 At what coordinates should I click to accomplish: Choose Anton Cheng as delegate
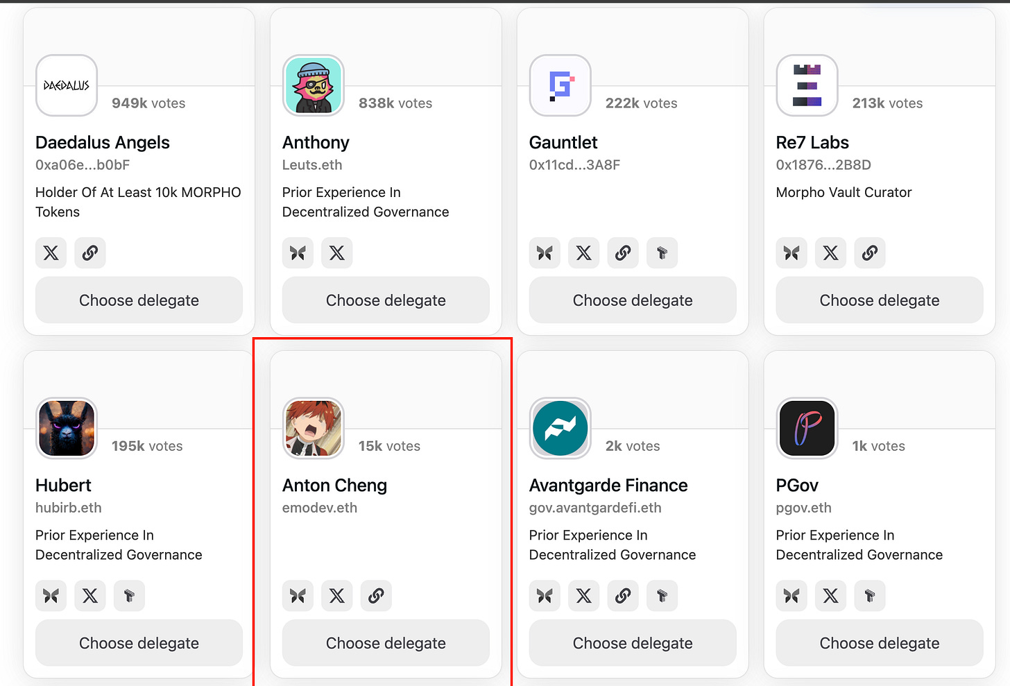click(x=386, y=643)
